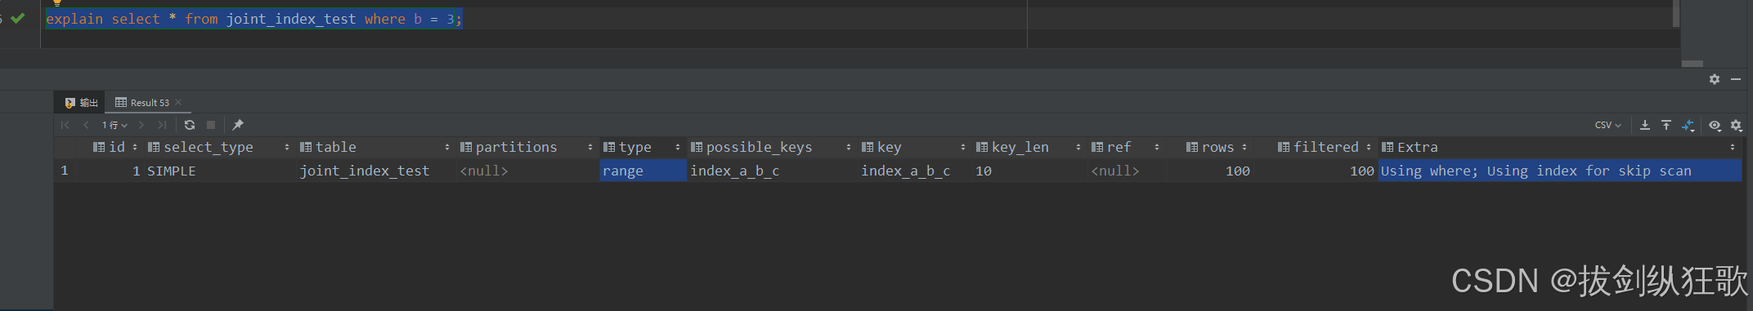Select the Result 53 tab
This screenshot has height=311, width=1753.
tap(142, 103)
